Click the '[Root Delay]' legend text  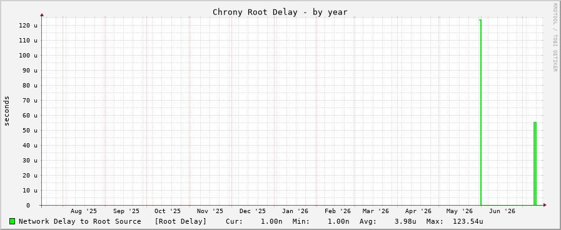pos(180,221)
